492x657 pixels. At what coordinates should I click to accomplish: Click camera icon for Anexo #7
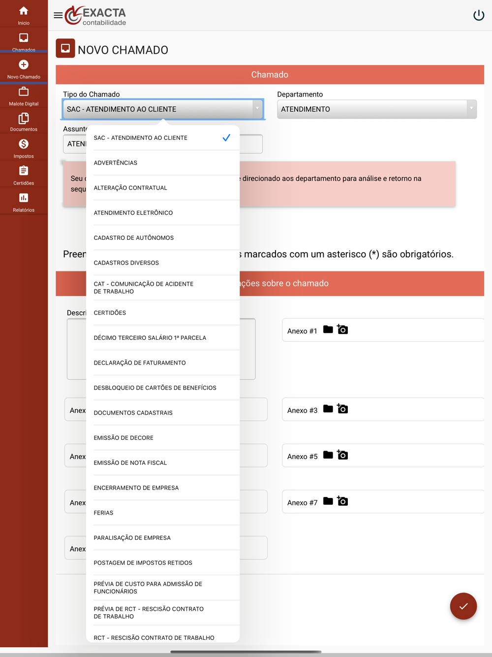[342, 501]
